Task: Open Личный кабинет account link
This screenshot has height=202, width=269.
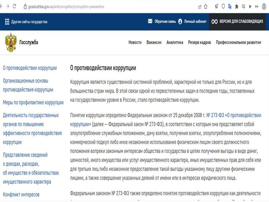Action: tap(192, 22)
